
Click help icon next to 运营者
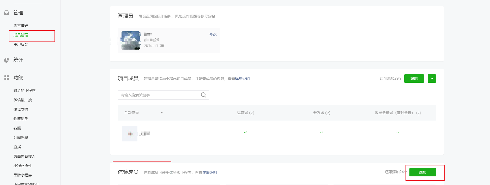(x=252, y=113)
